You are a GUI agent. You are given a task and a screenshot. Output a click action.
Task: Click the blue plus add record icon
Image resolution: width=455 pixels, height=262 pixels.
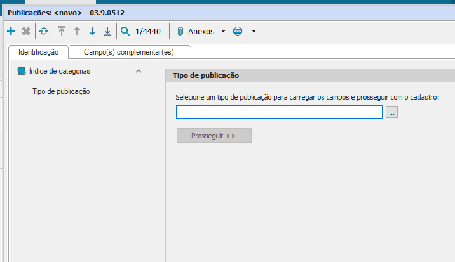10,31
